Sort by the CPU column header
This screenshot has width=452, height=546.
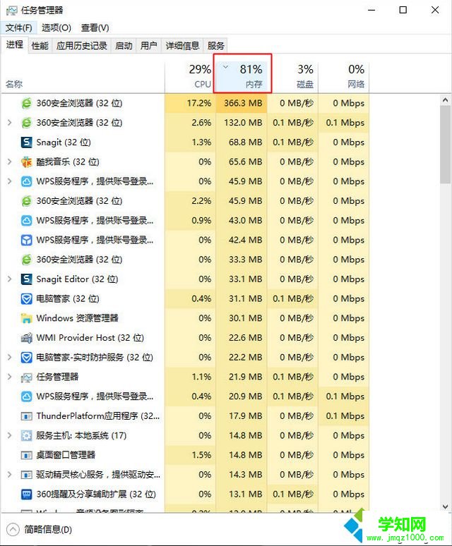190,76
